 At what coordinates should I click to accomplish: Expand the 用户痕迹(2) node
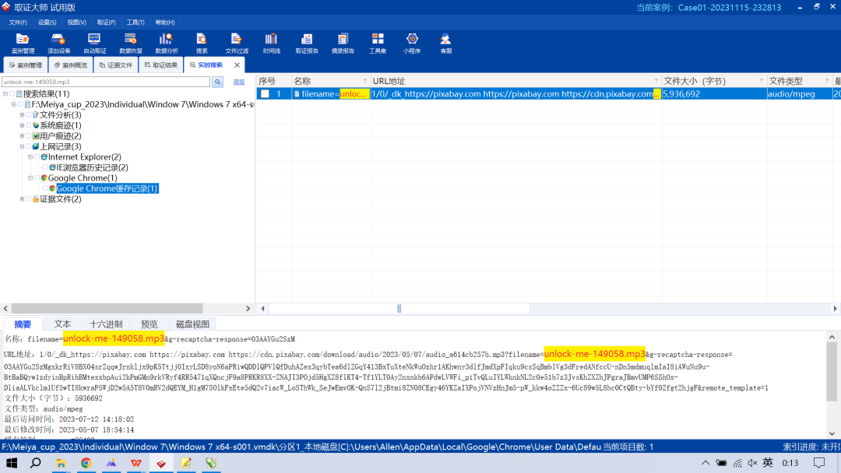click(22, 136)
